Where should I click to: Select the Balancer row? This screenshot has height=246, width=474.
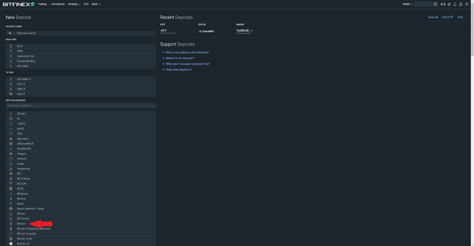tap(81, 194)
